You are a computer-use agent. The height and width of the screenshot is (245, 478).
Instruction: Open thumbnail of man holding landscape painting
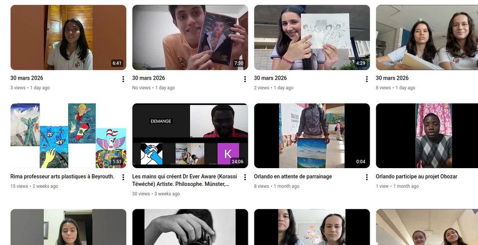click(312, 136)
